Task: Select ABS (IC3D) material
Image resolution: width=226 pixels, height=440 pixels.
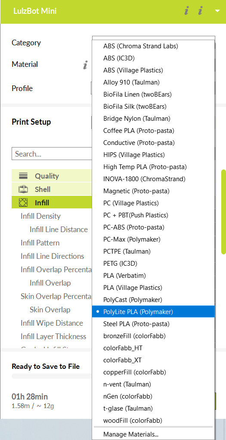Action: (154, 58)
